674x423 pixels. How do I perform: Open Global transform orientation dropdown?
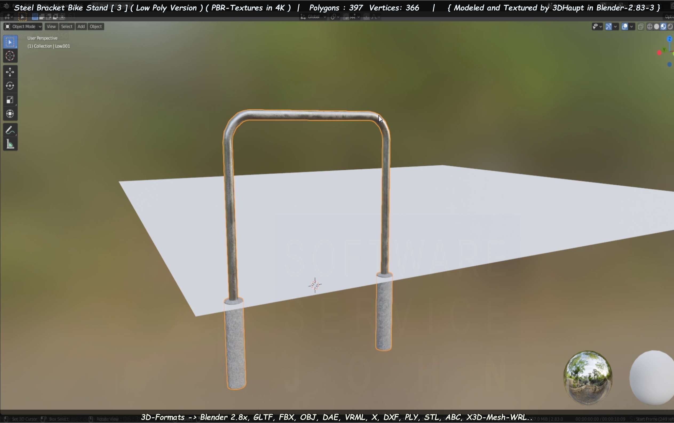pyautogui.click(x=314, y=17)
